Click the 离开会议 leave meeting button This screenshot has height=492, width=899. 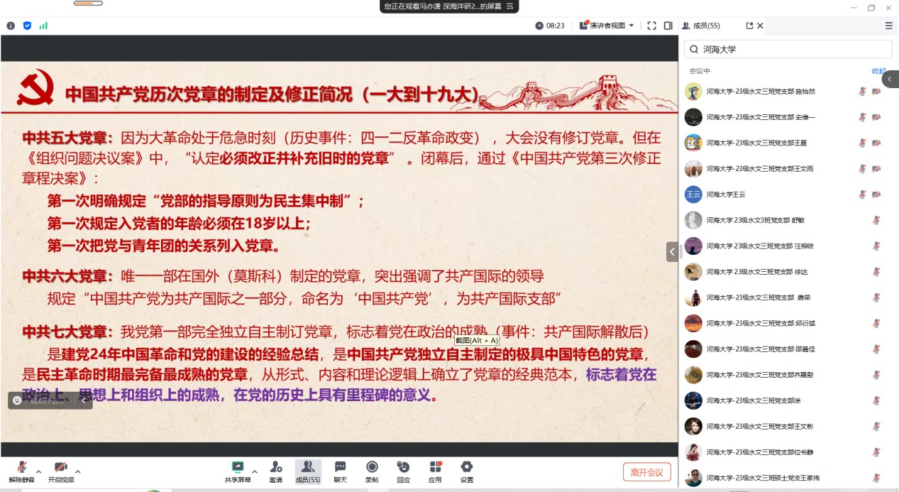click(x=646, y=472)
